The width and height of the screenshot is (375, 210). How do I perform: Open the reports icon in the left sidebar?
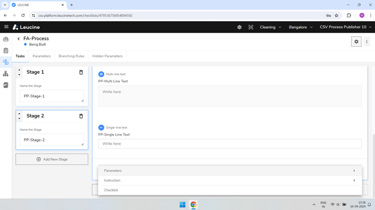(x=6, y=85)
